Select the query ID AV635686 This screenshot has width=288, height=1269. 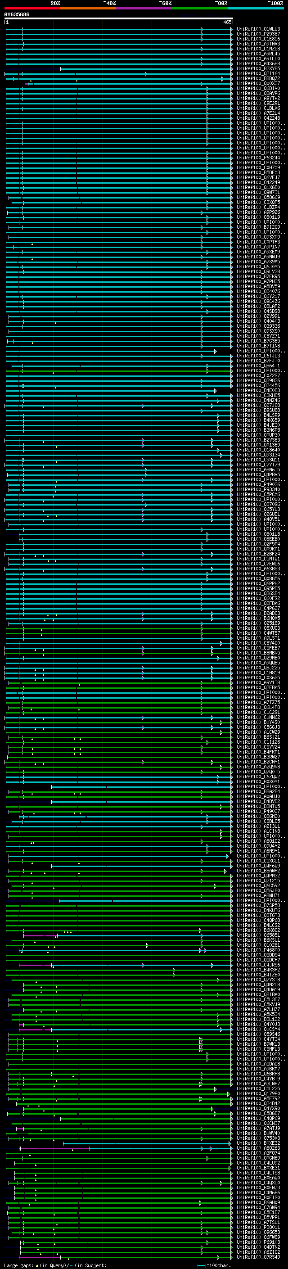(x=17, y=15)
